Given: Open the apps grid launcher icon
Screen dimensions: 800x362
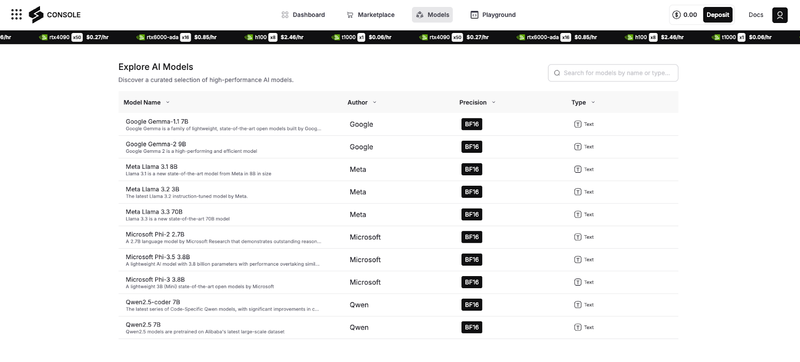Looking at the screenshot, I should [16, 14].
